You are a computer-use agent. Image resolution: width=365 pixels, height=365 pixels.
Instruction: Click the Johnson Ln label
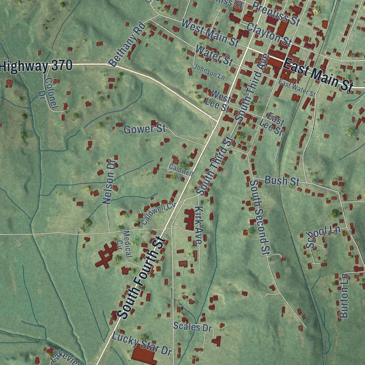click(x=210, y=72)
